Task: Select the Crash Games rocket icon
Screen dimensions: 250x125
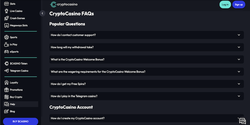Action: (x=6, y=18)
